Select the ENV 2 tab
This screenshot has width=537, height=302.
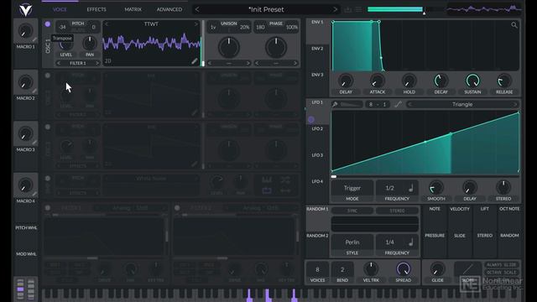coord(317,49)
